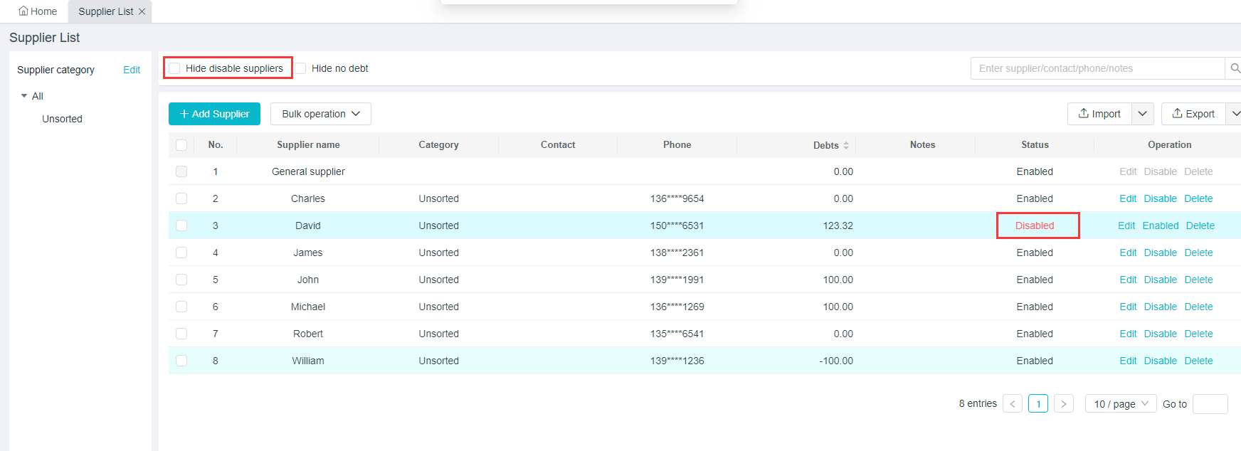Image resolution: width=1241 pixels, height=451 pixels.
Task: Open the Home tab
Action: pos(38,11)
